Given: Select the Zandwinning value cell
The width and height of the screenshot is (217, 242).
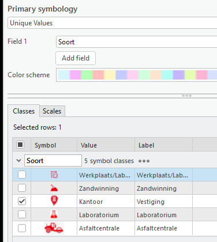Looking at the screenshot, I should pos(106,188).
